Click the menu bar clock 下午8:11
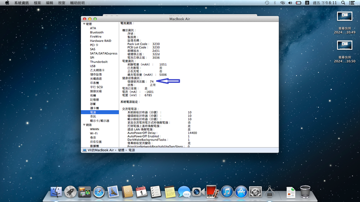 coord(324,3)
